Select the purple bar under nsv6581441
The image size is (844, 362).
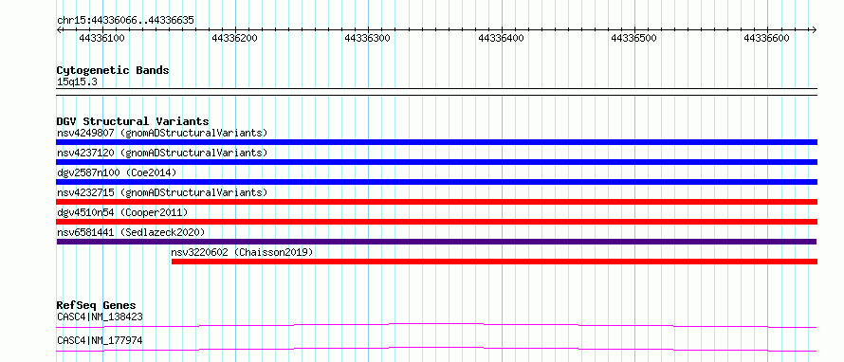tap(436, 242)
